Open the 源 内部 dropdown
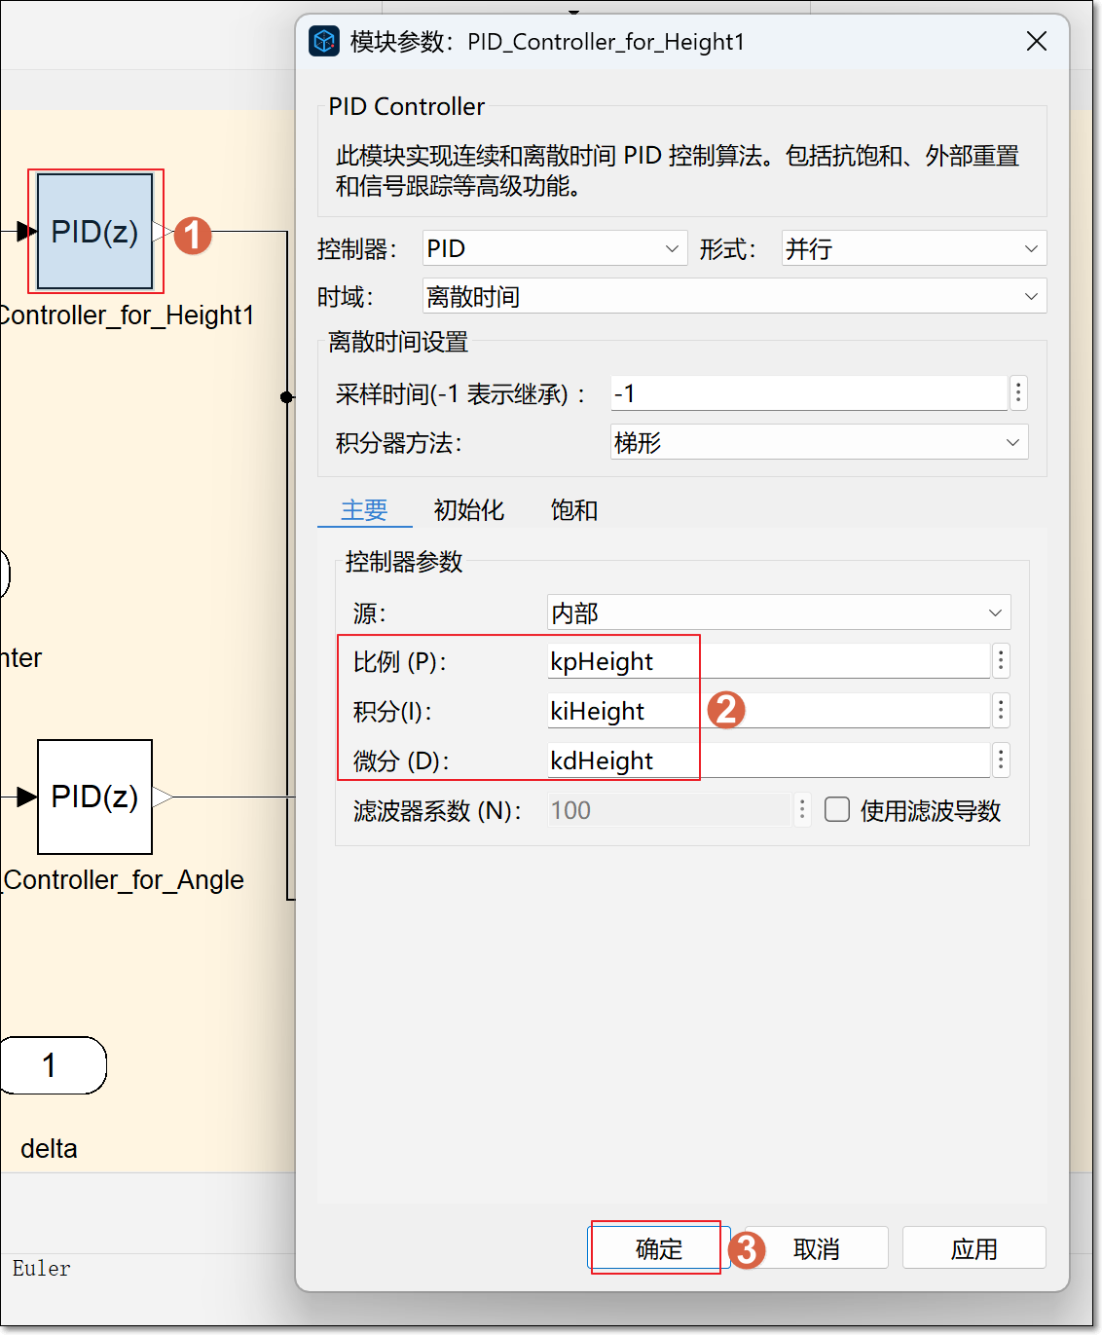The image size is (1102, 1335). click(x=779, y=612)
